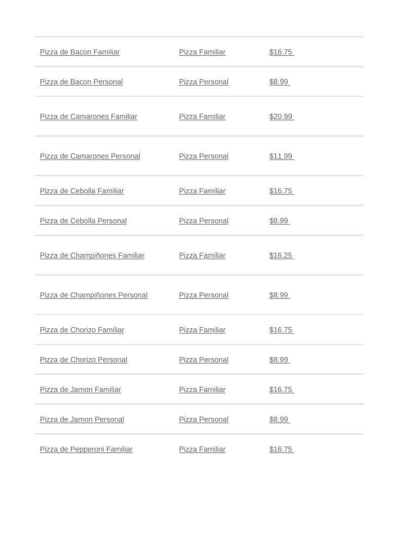Click Pizza de Cebolla Familiar link
The width and height of the screenshot is (413, 535).
pos(81,191)
